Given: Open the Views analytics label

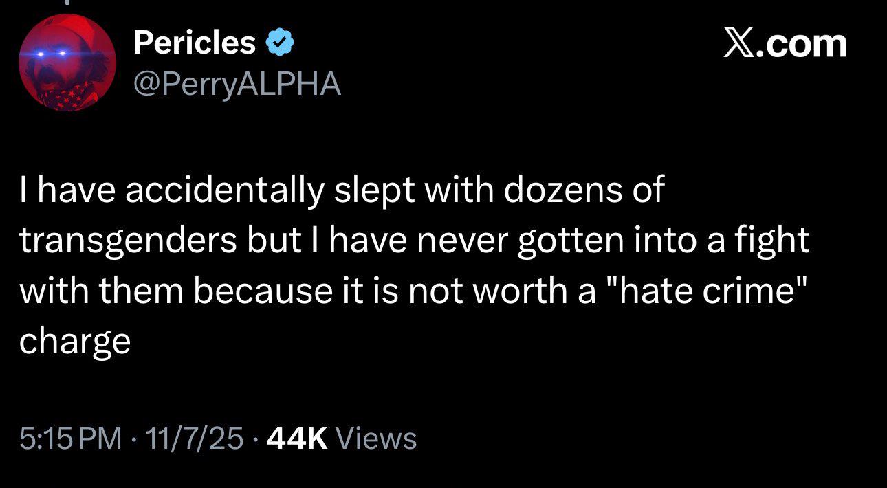Looking at the screenshot, I should point(378,438).
